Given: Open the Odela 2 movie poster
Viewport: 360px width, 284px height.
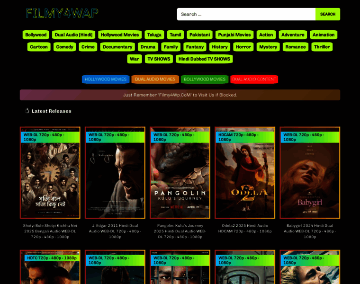Looking at the screenshot, I should pos(245,172).
